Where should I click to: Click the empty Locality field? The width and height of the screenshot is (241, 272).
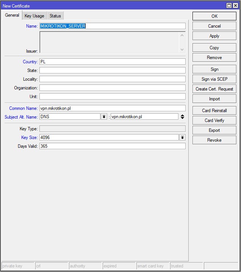[x=113, y=79]
